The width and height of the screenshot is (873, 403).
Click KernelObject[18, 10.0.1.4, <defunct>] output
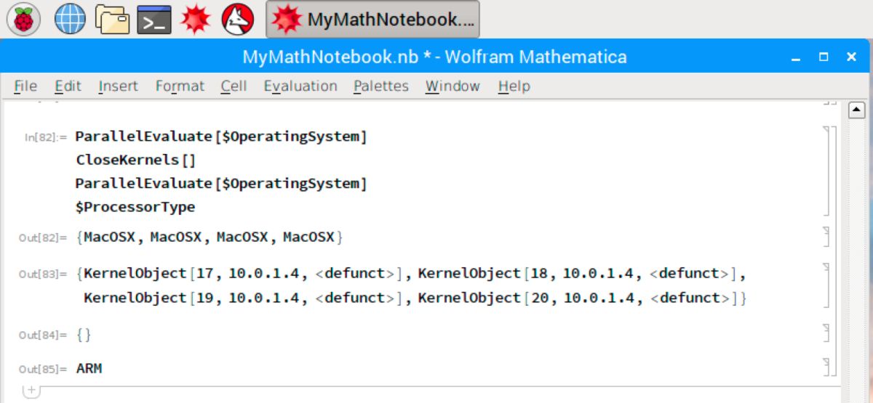[x=578, y=274]
